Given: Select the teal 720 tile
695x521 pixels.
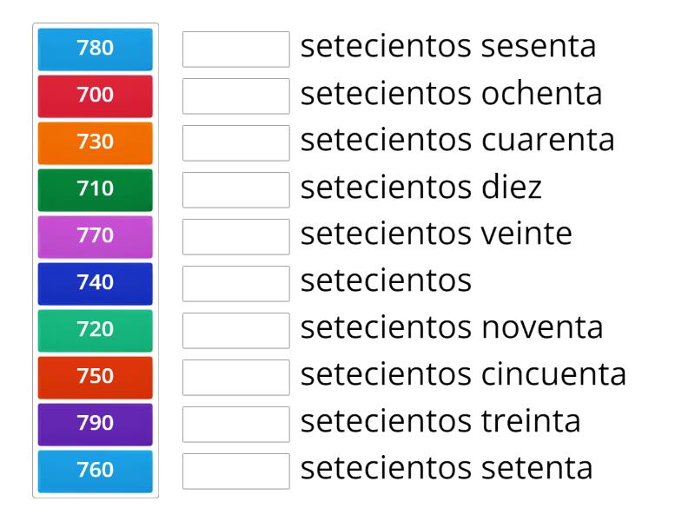Looking at the screenshot, I should 94,330.
